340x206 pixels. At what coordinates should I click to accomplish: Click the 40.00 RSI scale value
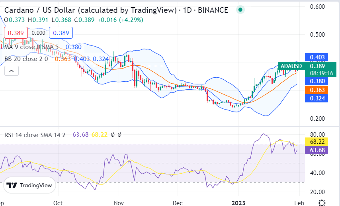tap(317, 173)
